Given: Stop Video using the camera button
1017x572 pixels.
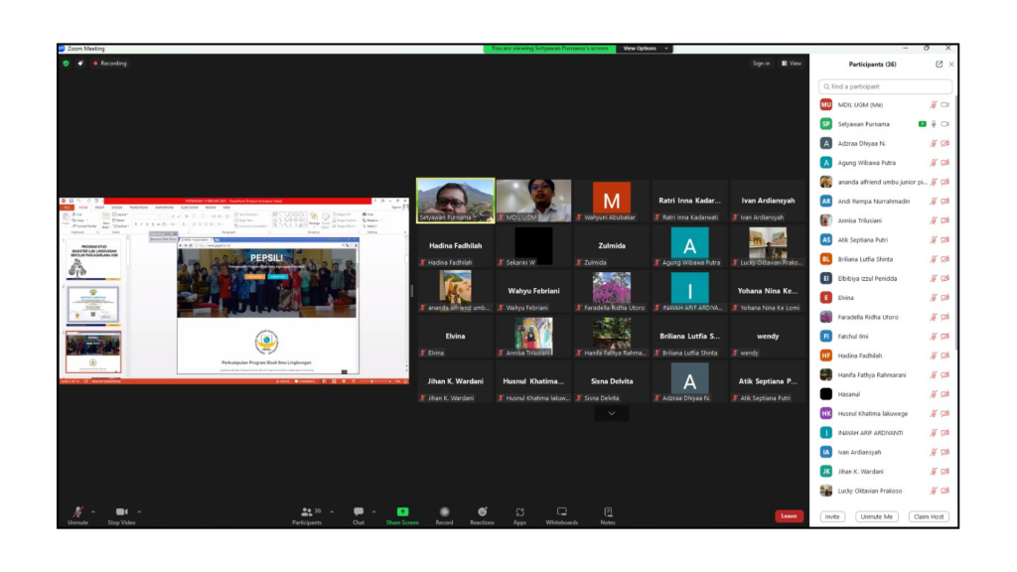Looking at the screenshot, I should point(121,511).
